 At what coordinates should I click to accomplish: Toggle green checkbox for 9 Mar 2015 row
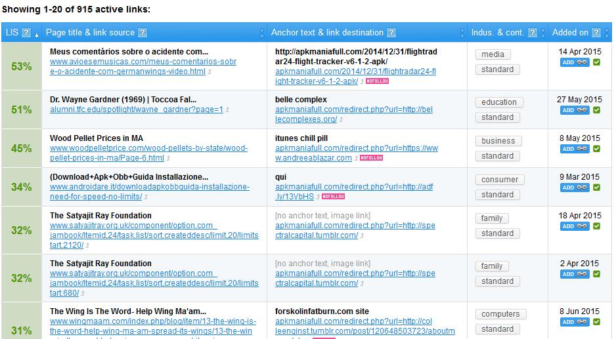pyautogui.click(x=596, y=188)
